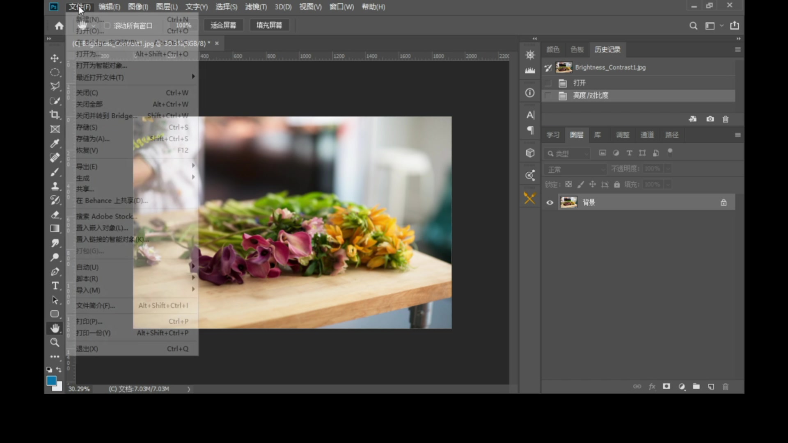Image resolution: width=788 pixels, height=443 pixels.
Task: Swap foreground and background colors
Action: [59, 370]
